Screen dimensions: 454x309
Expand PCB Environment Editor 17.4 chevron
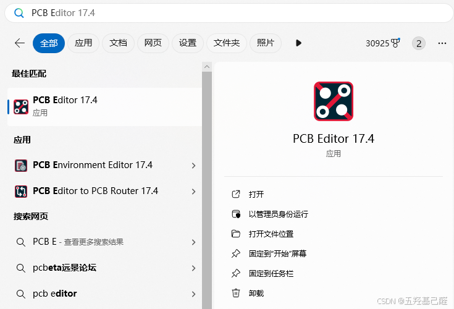[x=194, y=166]
